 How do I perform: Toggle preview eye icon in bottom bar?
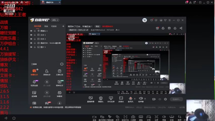point(160,99)
